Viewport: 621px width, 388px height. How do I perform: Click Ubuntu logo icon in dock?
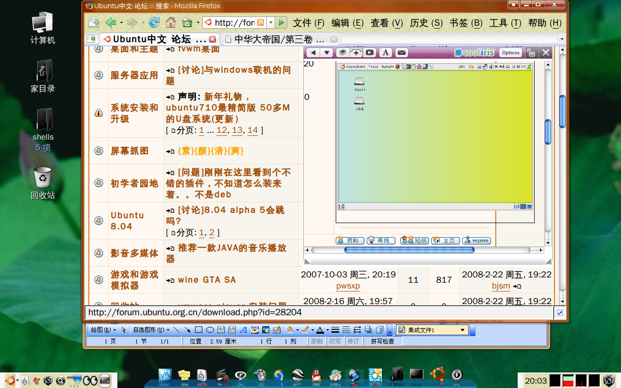pyautogui.click(x=438, y=374)
